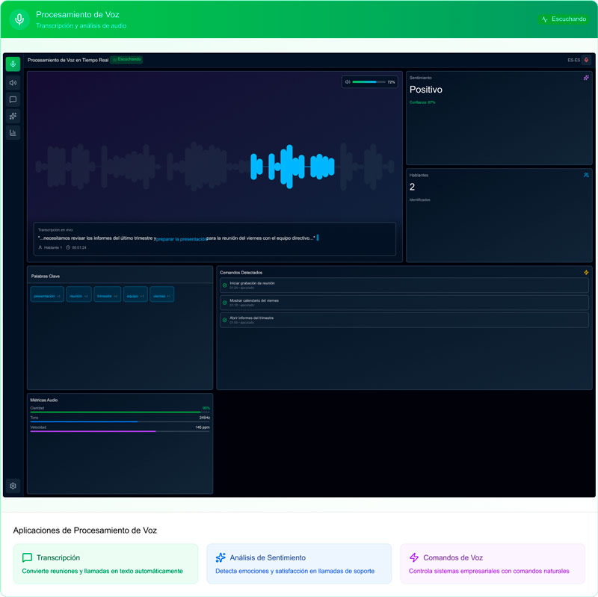The image size is (598, 597).
Task: Open the Comandos de Voz card
Action: click(x=493, y=563)
